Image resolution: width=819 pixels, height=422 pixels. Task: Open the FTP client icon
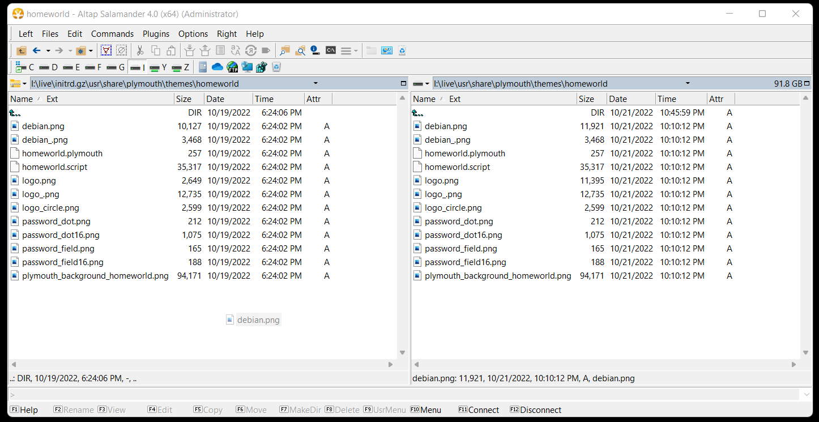point(232,67)
